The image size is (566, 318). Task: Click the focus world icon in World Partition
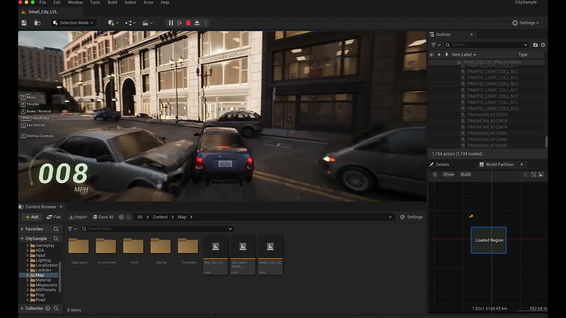(541, 174)
